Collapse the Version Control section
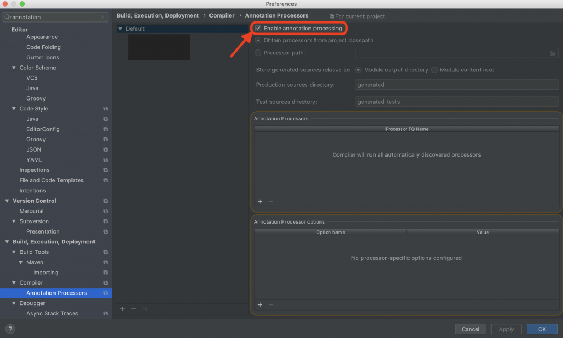The height and width of the screenshot is (338, 563). click(7, 201)
